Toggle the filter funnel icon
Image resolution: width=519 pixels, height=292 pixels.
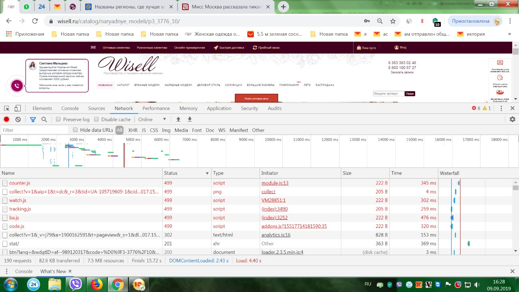(33, 119)
